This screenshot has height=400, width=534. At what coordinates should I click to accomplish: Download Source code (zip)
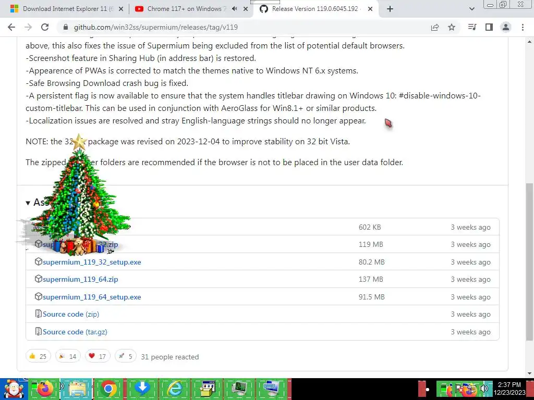tap(71, 314)
